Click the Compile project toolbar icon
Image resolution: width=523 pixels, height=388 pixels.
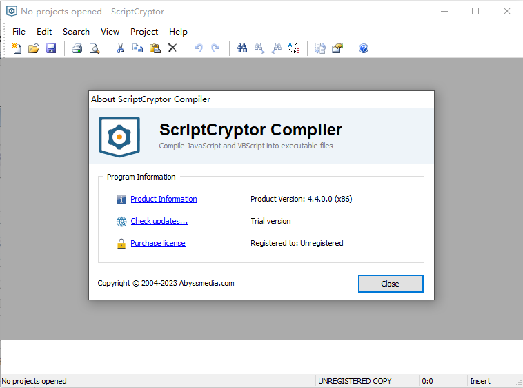[320, 48]
